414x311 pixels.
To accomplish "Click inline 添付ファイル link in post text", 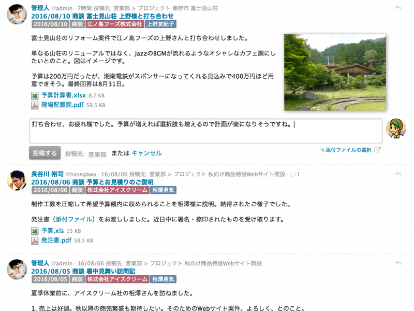I will (x=73, y=219).
